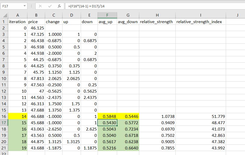Select column E header
This screenshot has height=155, width=245.
pyautogui.click(x=89, y=15)
